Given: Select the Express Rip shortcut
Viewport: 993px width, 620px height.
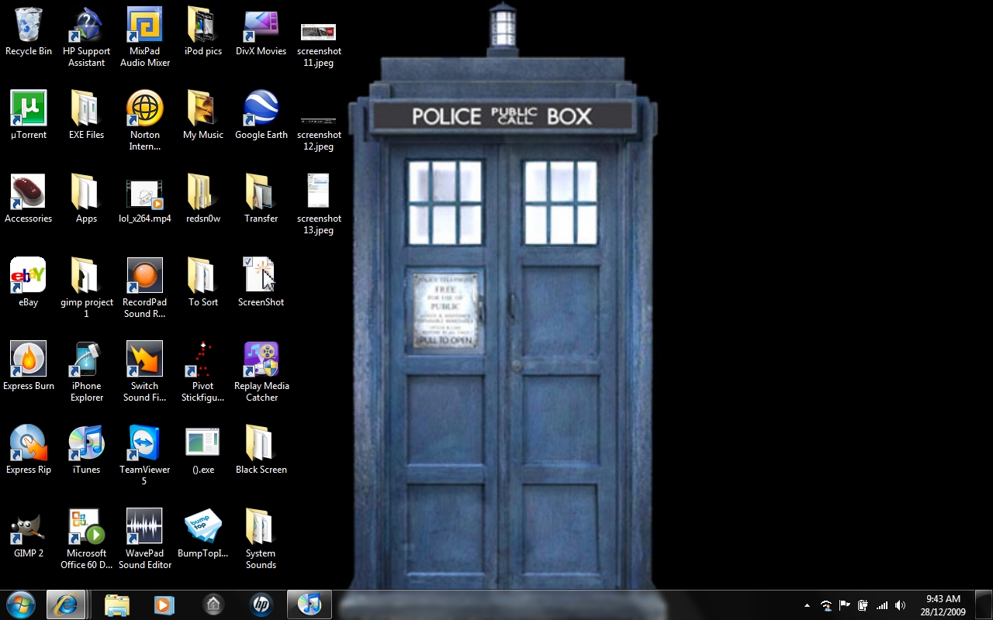Looking at the screenshot, I should pyautogui.click(x=29, y=443).
